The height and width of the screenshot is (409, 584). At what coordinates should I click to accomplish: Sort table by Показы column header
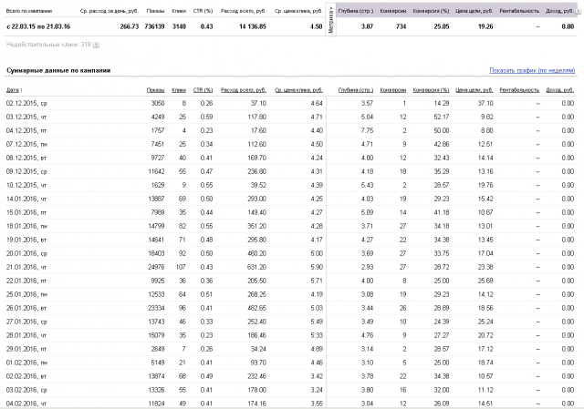coord(155,90)
